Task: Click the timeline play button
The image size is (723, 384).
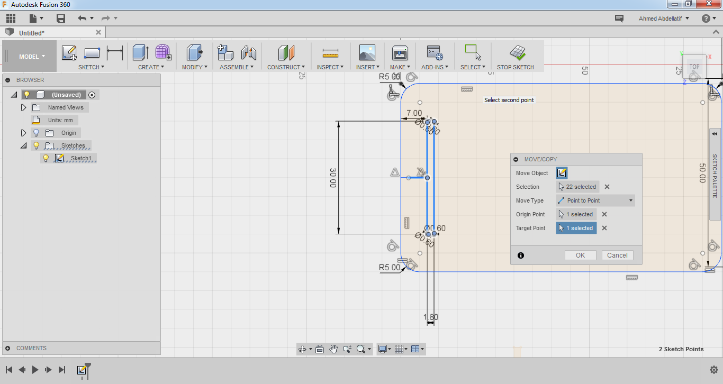Action: 35,370
